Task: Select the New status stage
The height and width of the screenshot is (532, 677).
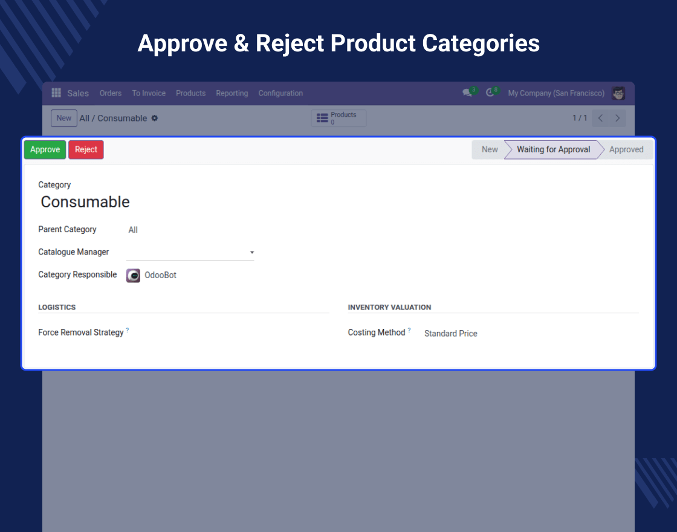Action: coord(489,149)
